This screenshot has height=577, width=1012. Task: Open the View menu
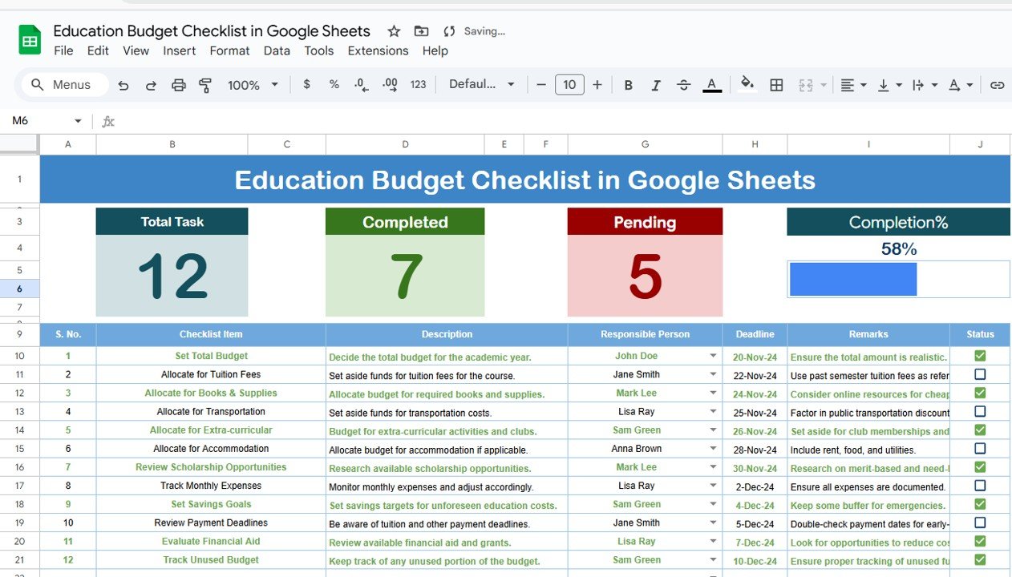[136, 50]
